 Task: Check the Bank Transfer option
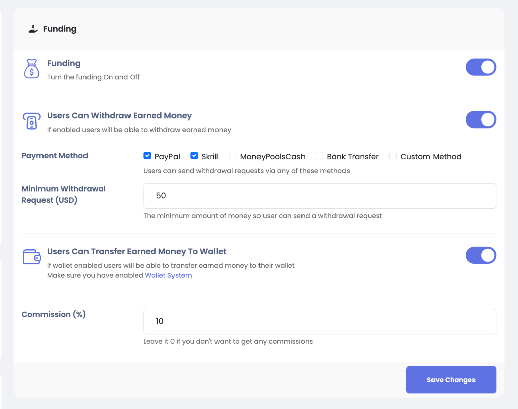point(320,156)
